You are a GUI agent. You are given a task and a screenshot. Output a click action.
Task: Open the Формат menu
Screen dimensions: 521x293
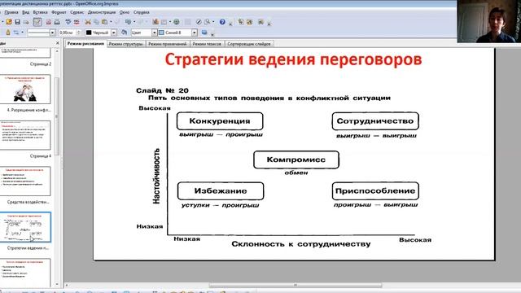pyautogui.click(x=59, y=12)
